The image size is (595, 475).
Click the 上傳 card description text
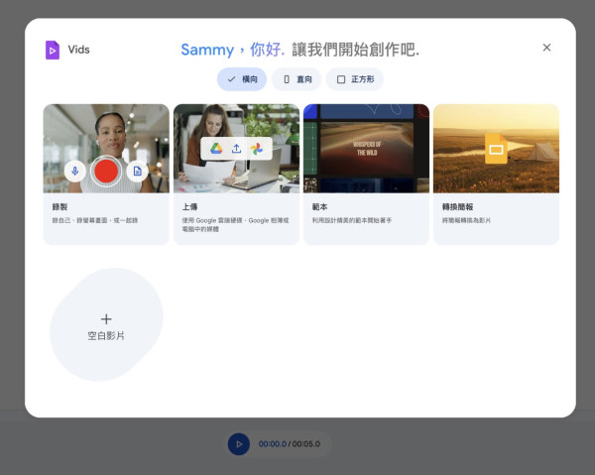coord(235,224)
